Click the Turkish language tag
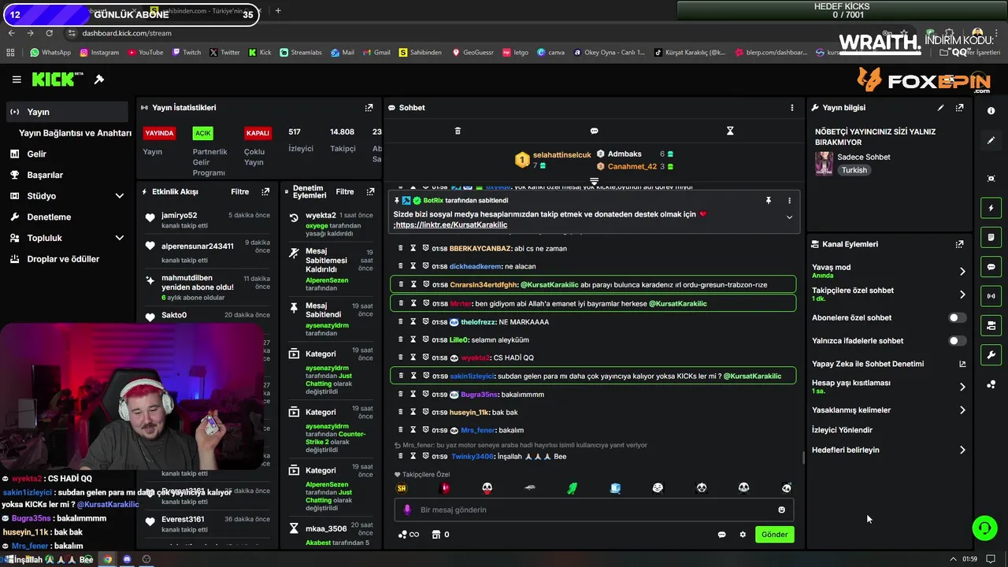 pyautogui.click(x=854, y=170)
